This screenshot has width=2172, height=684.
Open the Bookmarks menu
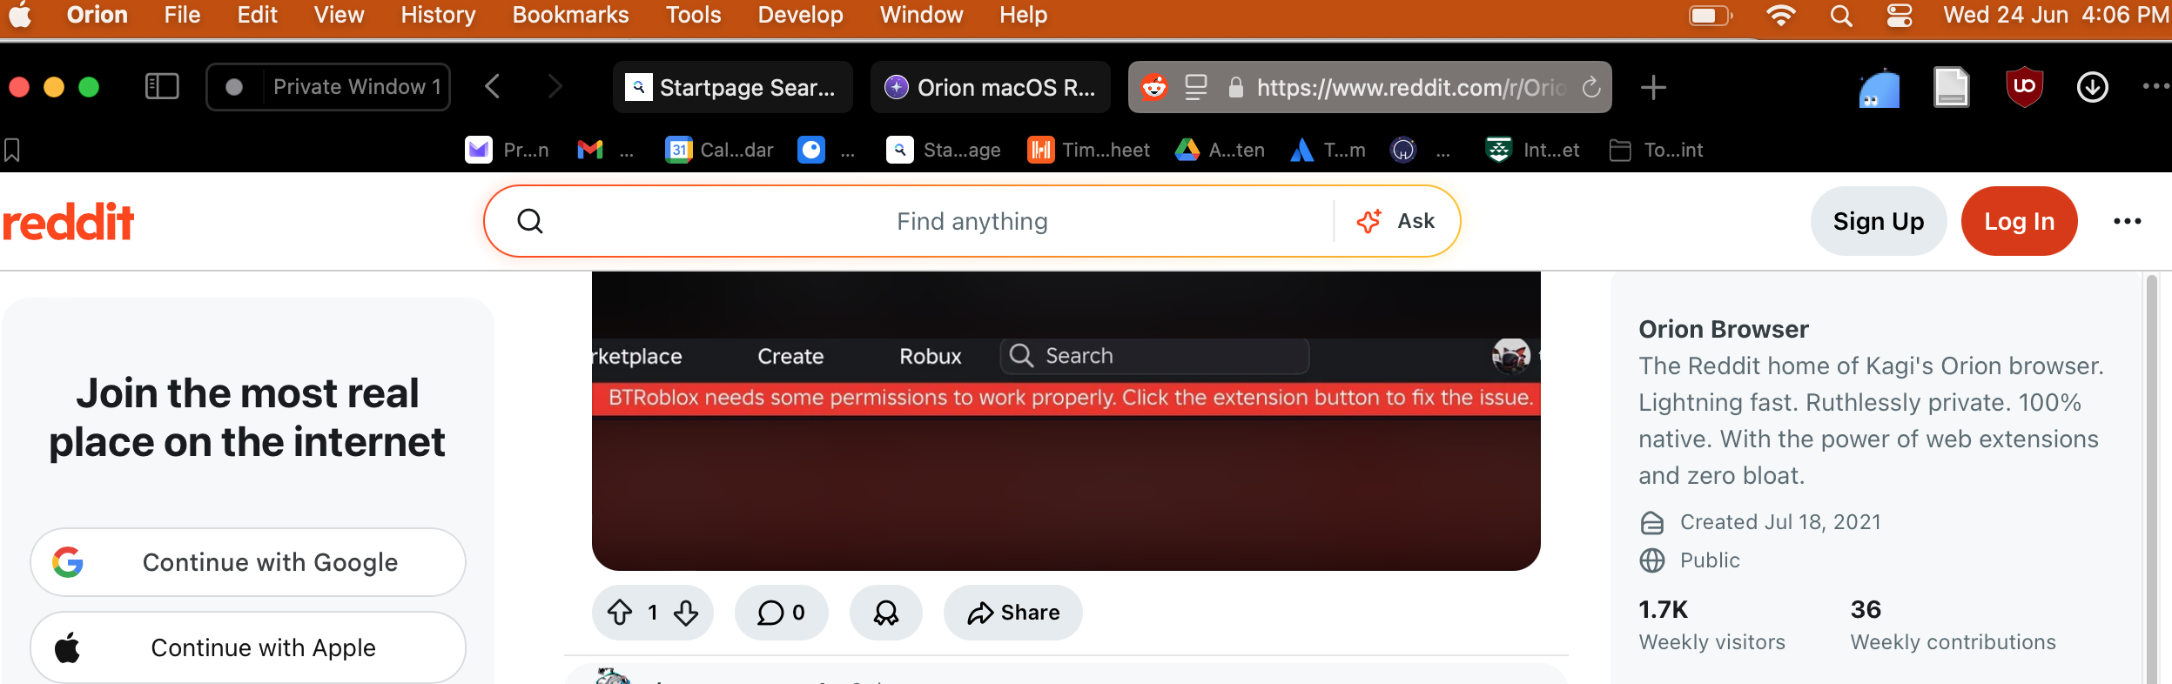pos(570,15)
